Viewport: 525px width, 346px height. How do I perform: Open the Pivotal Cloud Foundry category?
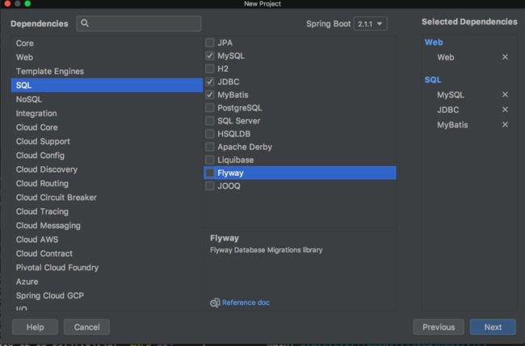[107, 268]
